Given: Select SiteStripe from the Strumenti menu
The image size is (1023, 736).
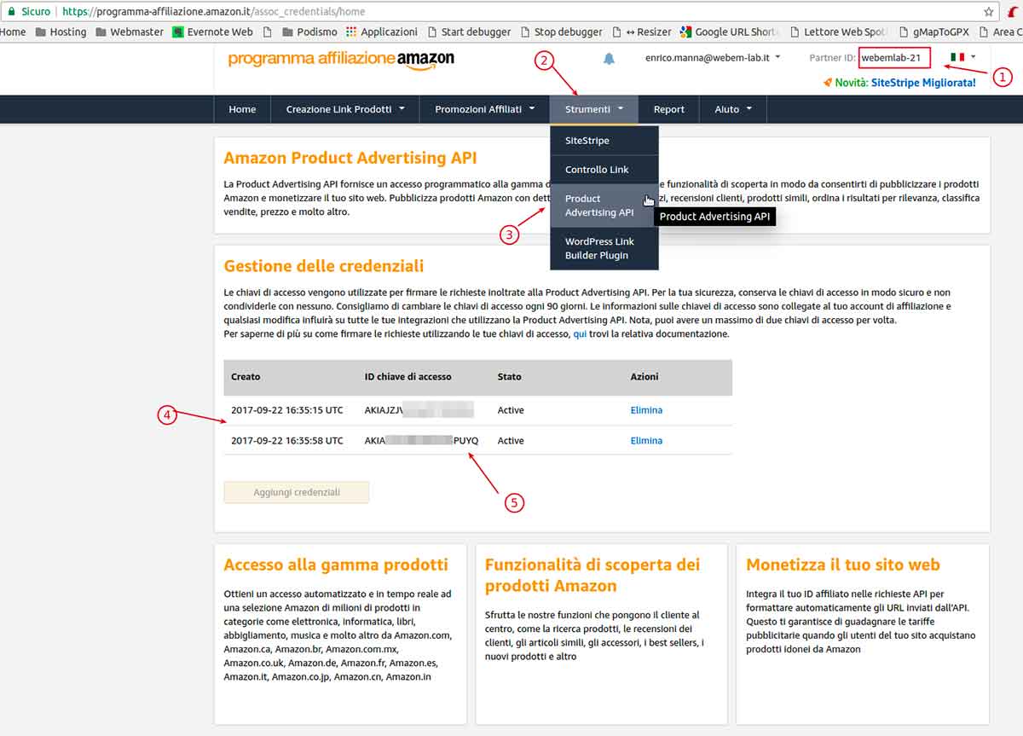Looking at the screenshot, I should pos(604,141).
